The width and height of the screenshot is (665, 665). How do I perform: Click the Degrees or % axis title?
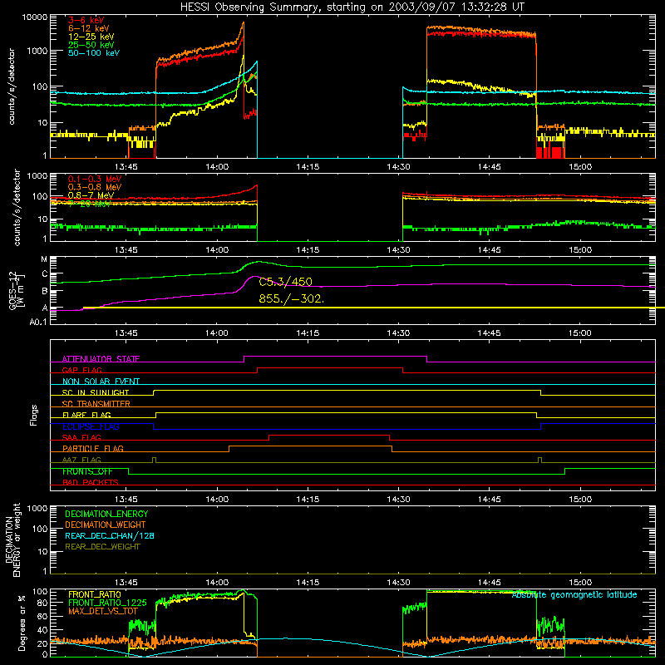pos(22,623)
